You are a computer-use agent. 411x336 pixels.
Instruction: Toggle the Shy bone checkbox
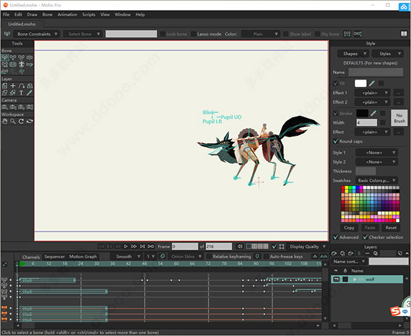(317, 34)
